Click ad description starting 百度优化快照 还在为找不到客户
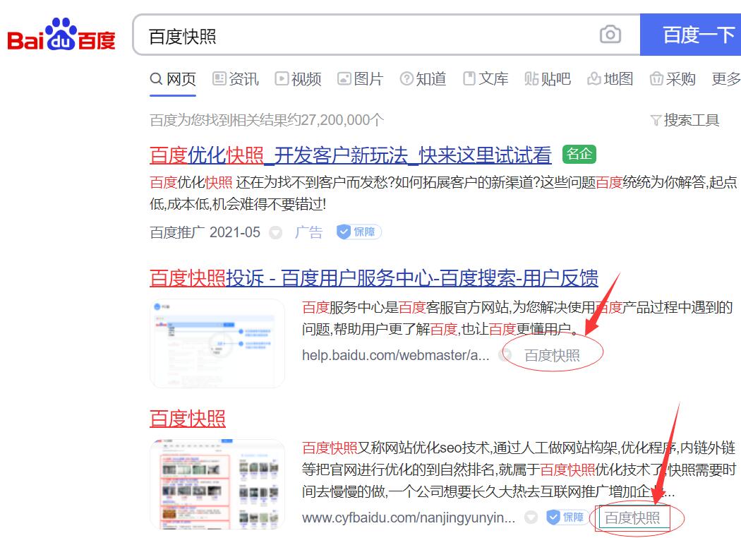741x538 pixels. click(442, 193)
